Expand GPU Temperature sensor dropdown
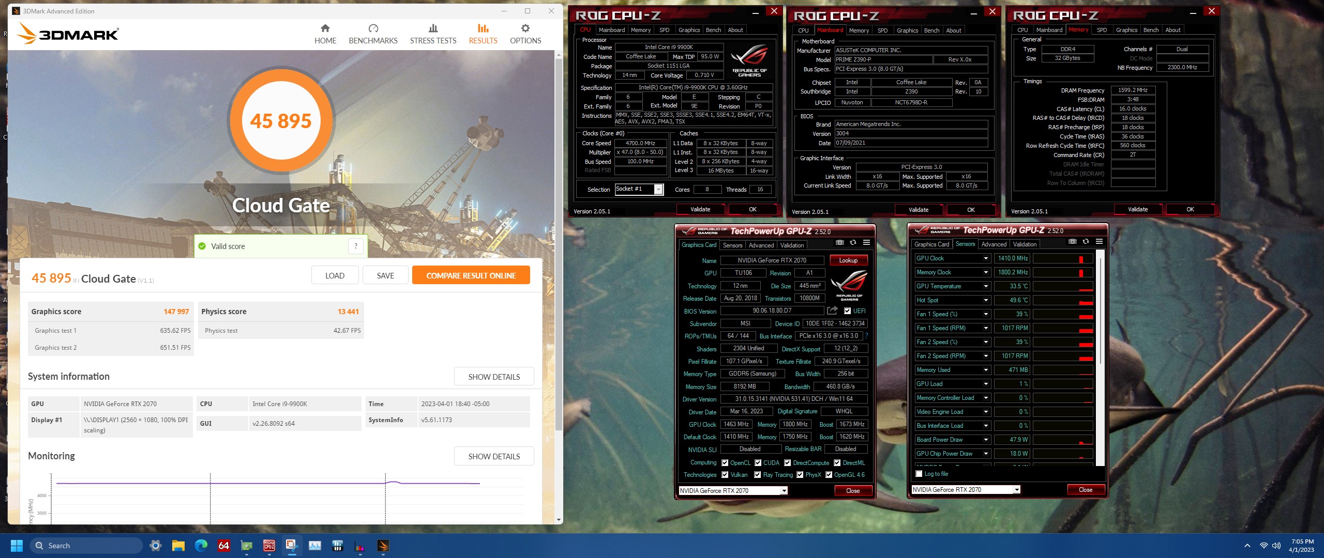 (986, 286)
